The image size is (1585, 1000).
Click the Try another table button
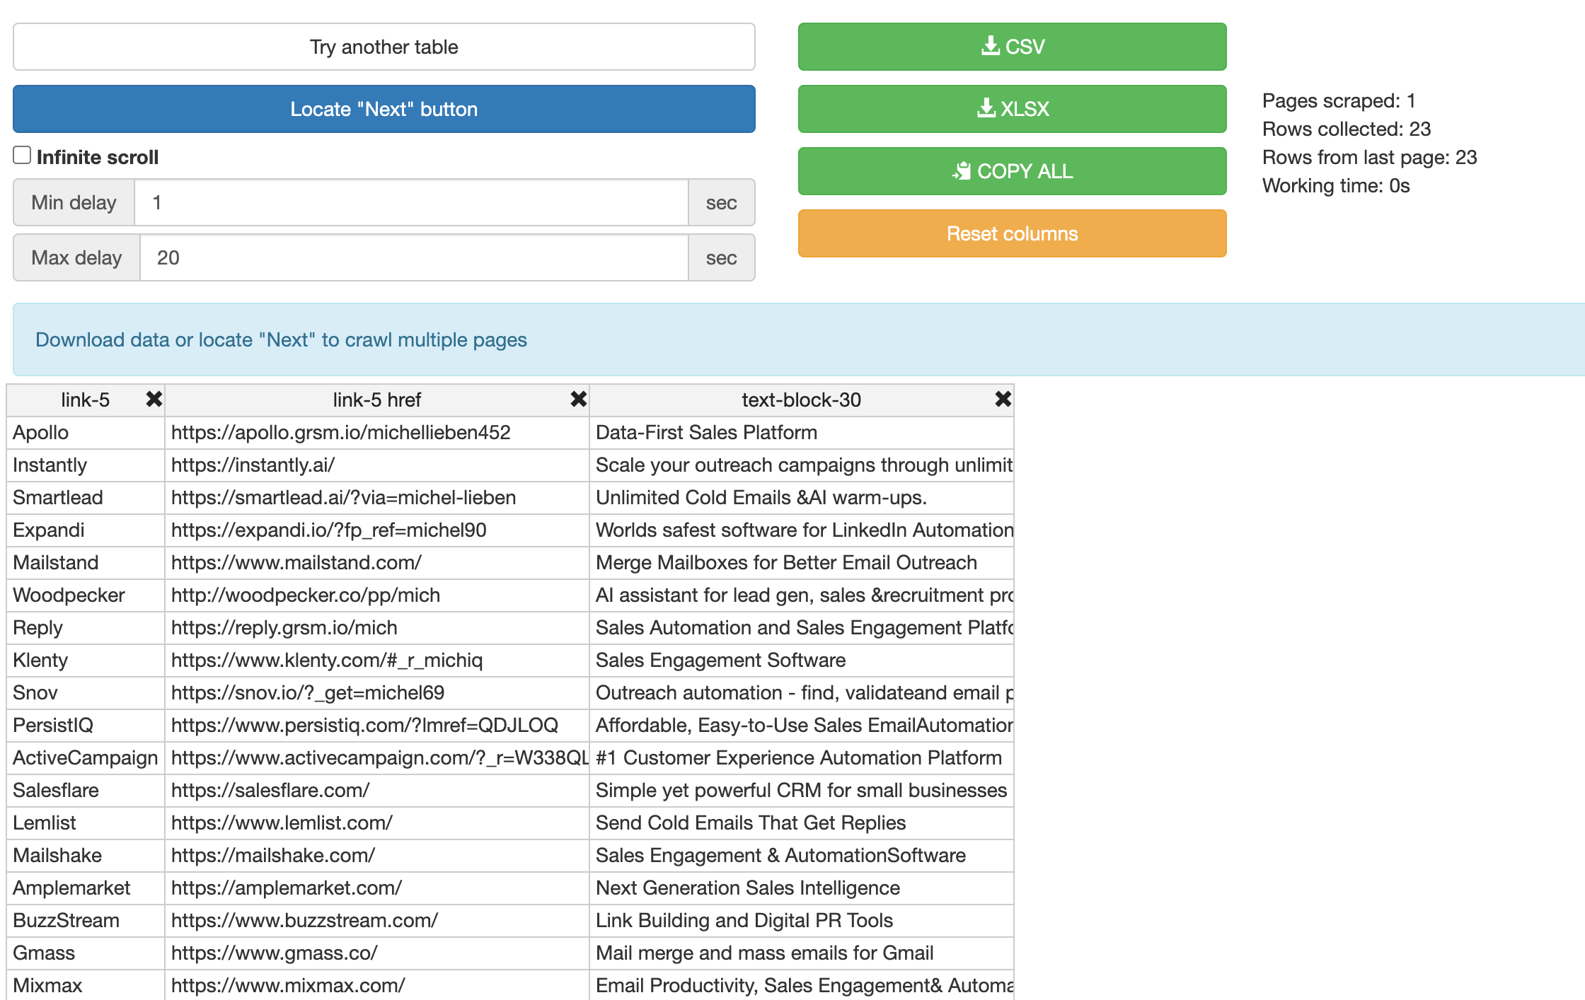pos(383,47)
